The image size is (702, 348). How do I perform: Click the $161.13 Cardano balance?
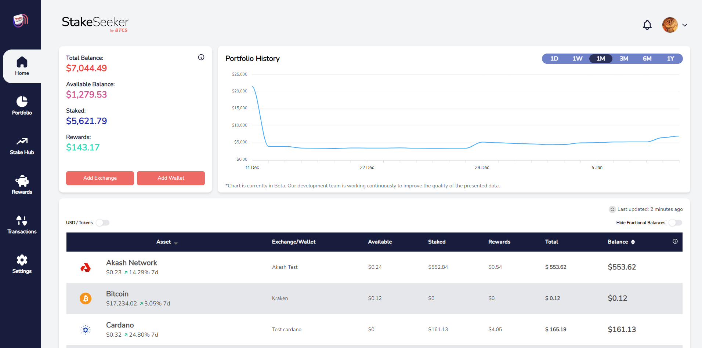click(x=622, y=330)
